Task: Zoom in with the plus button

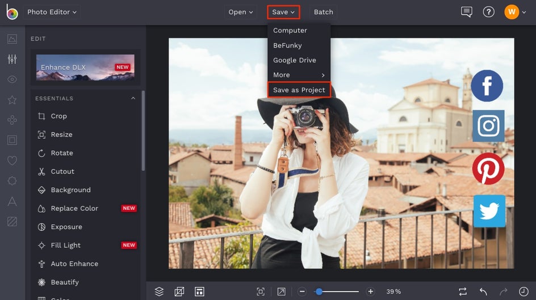Action: tap(370, 291)
